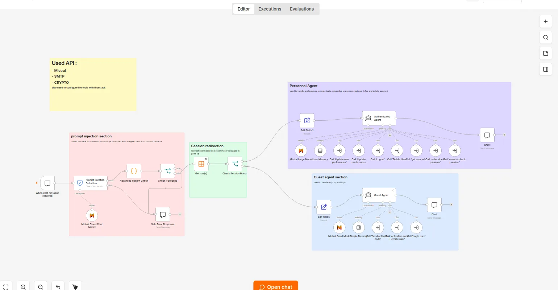Add a sticky note to canvas
The image size is (558, 290).
546,53
